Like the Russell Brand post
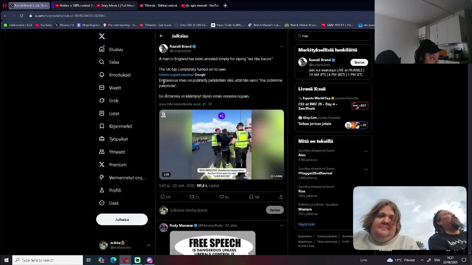The height and width of the screenshot is (265, 472). pyautogui.click(x=224, y=197)
